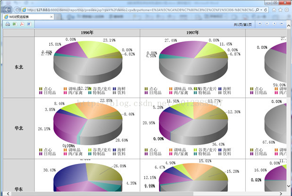Click 调味品 legend swatch in 华北 1996
The image size is (292, 196).
coord(65,150)
